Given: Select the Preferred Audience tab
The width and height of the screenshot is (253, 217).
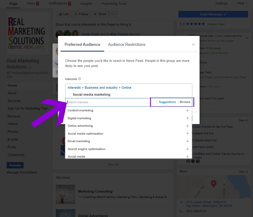Looking at the screenshot, I should (x=82, y=45).
